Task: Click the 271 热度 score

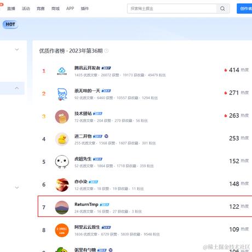Action: [239, 93]
